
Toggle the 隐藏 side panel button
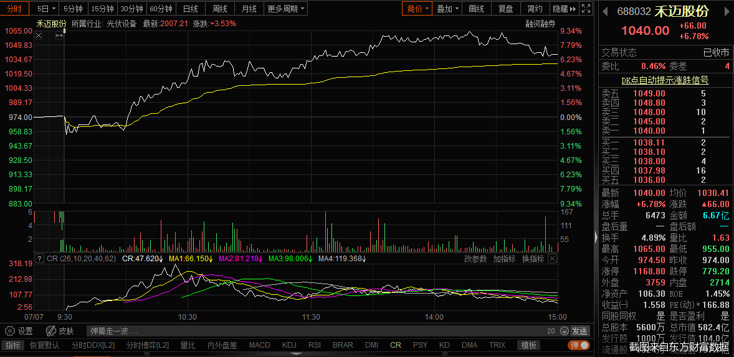[563, 9]
